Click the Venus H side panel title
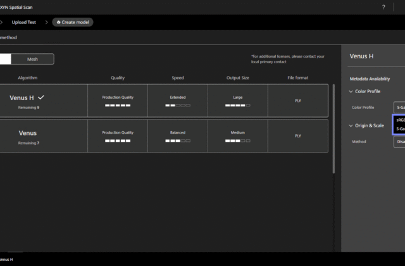This screenshot has height=266, width=405. [361, 56]
